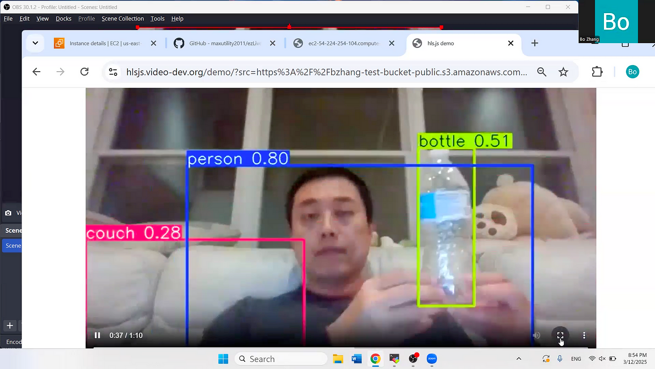
Task: Add a scene with the plus button
Action: 9,325
